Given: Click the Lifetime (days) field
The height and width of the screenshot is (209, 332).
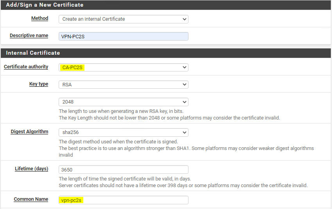Looking at the screenshot, I should coord(124,170).
